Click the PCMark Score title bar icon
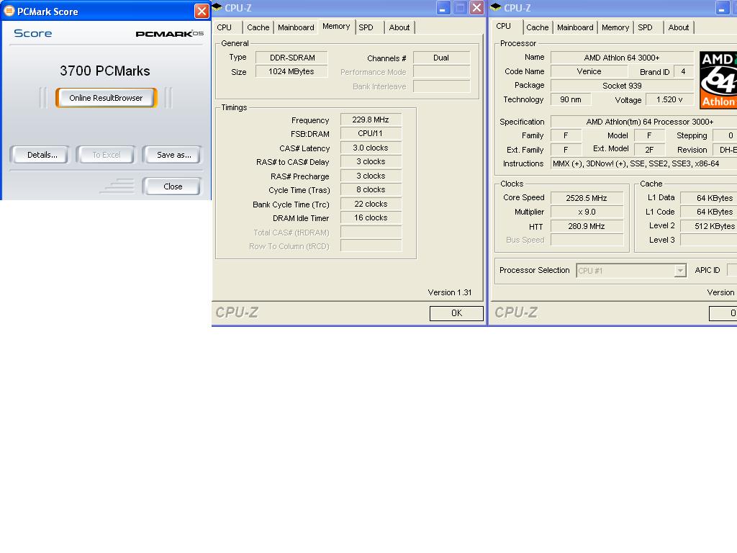 click(9, 11)
